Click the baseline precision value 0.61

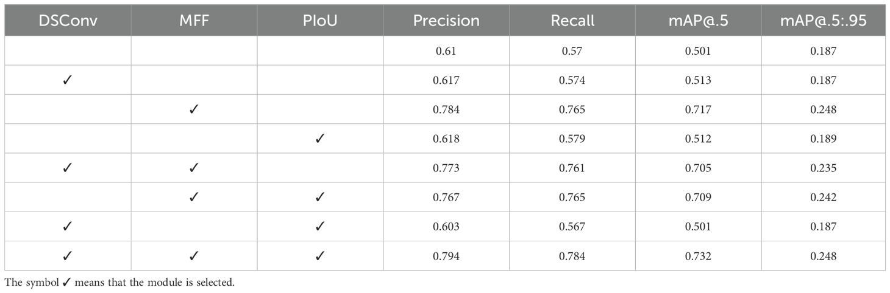(446, 51)
